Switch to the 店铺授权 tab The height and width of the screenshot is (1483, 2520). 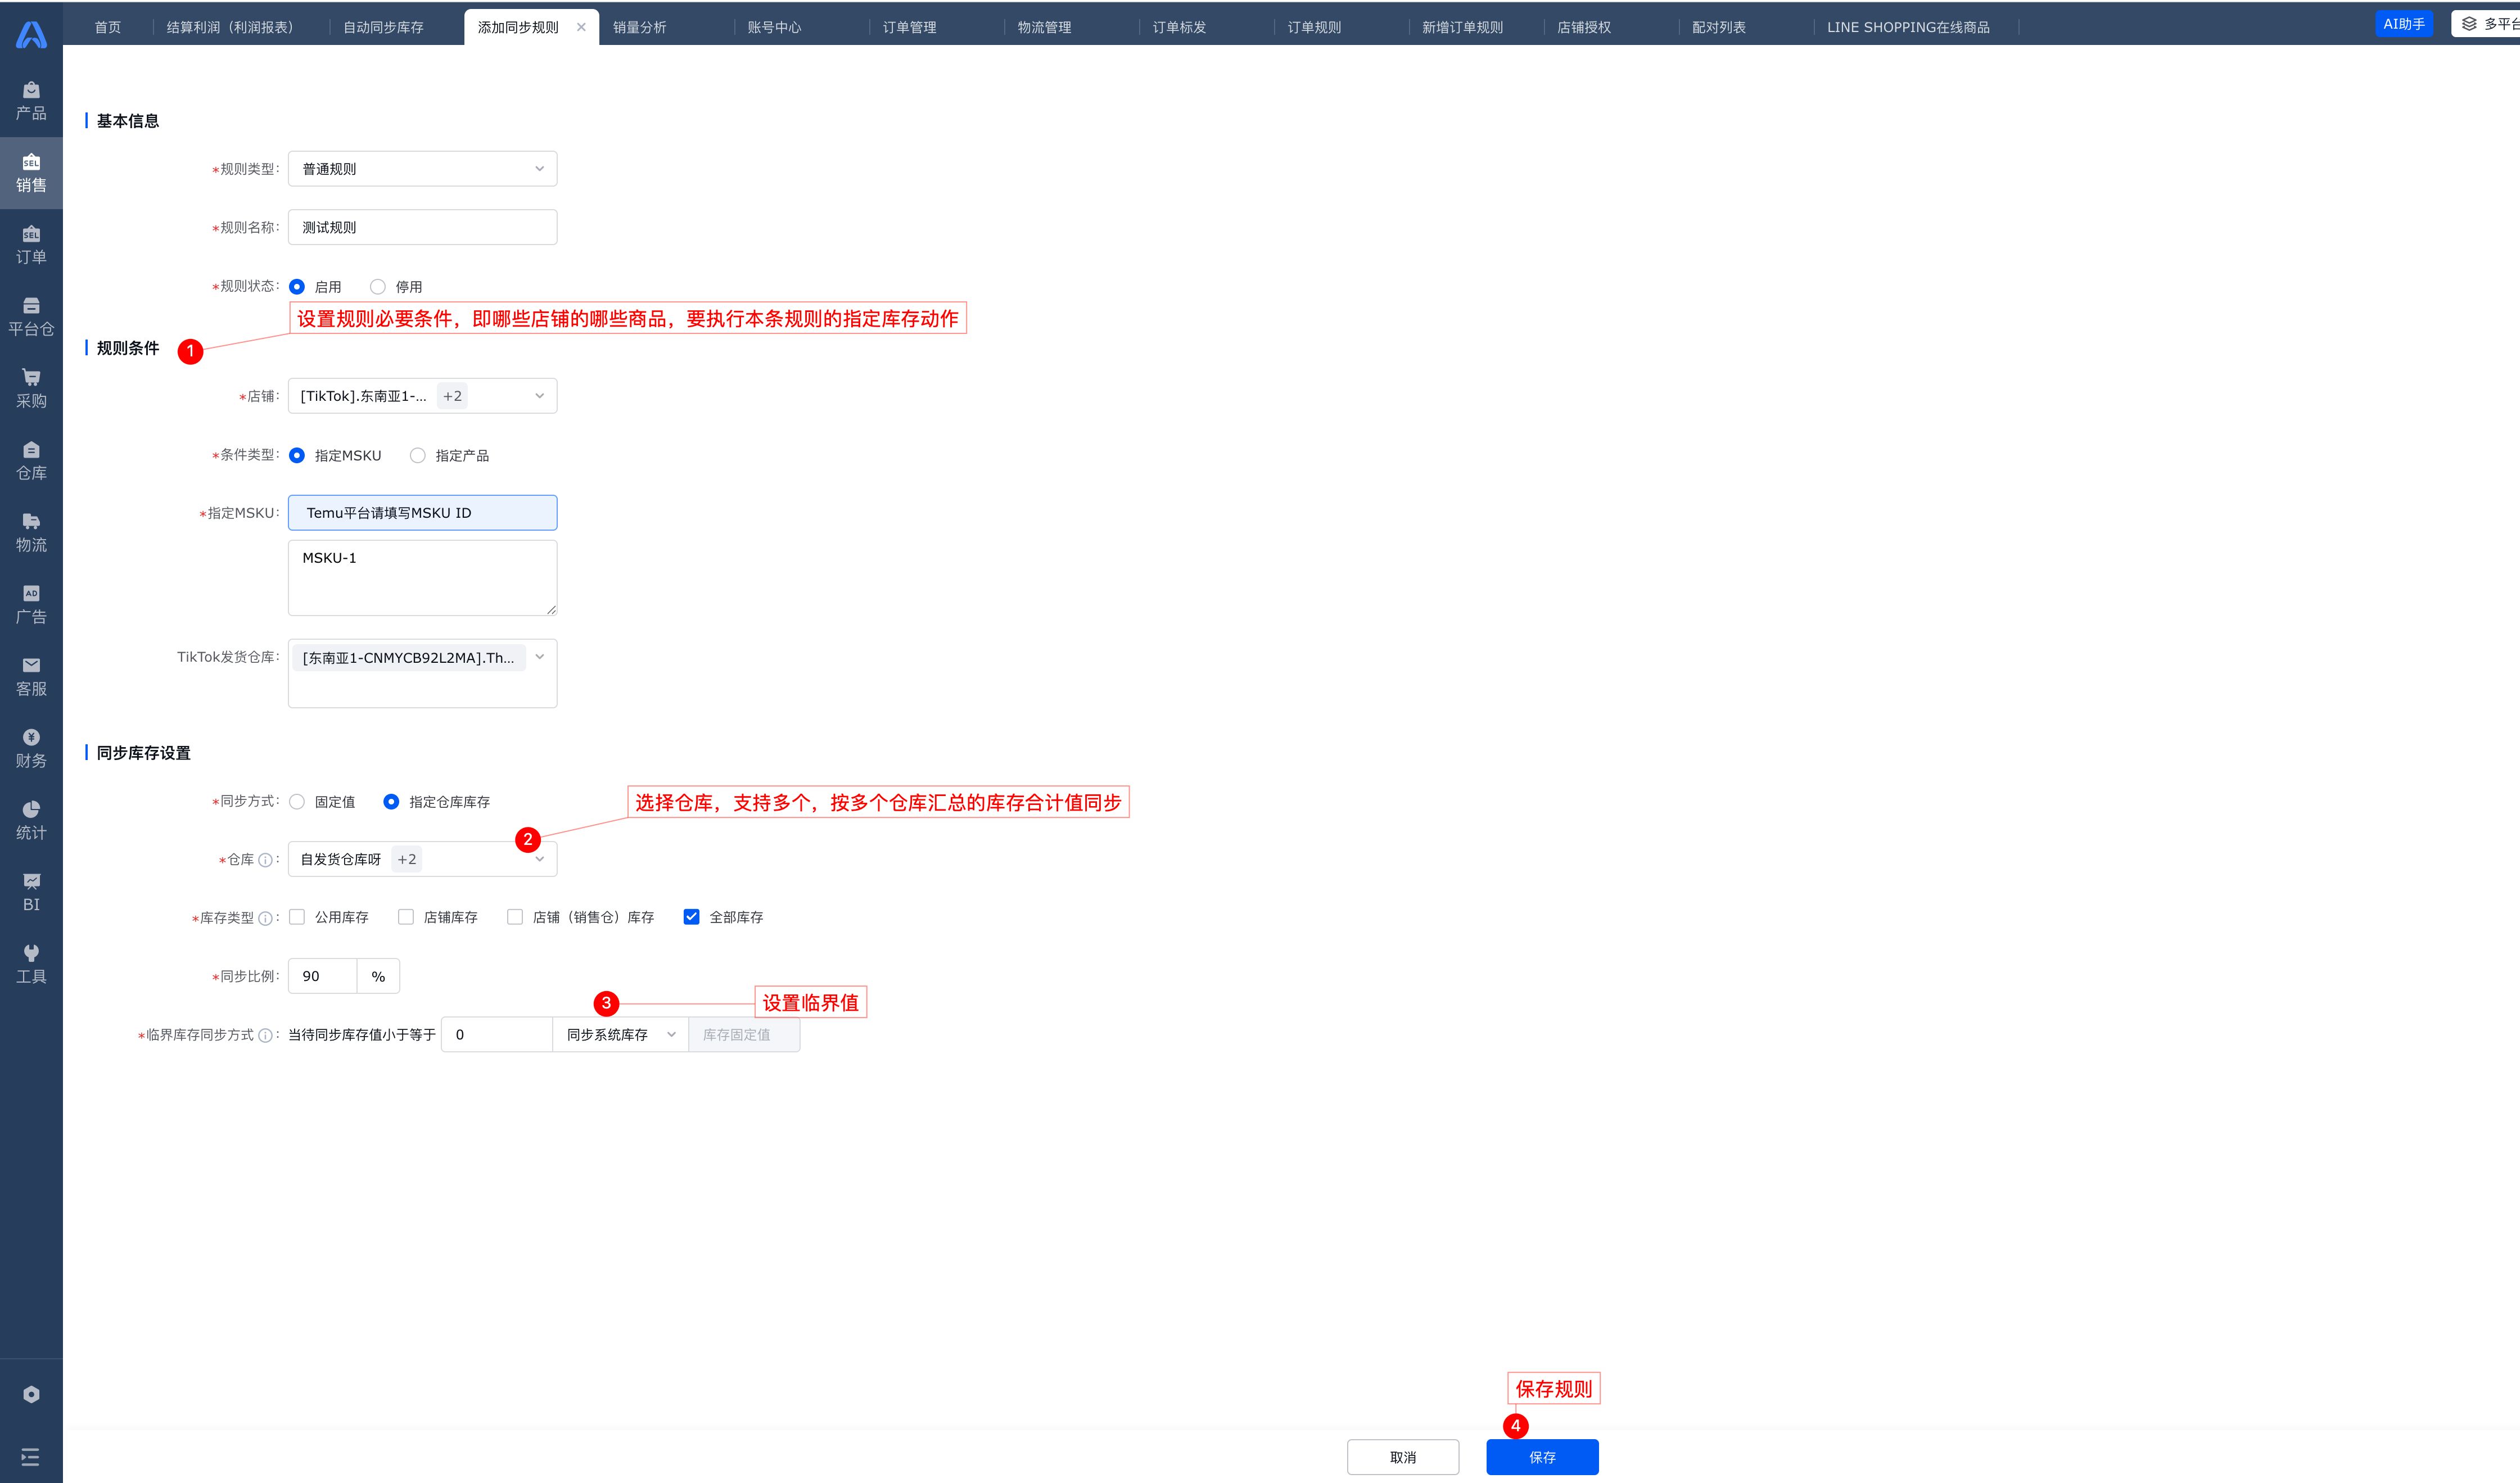point(1585,27)
